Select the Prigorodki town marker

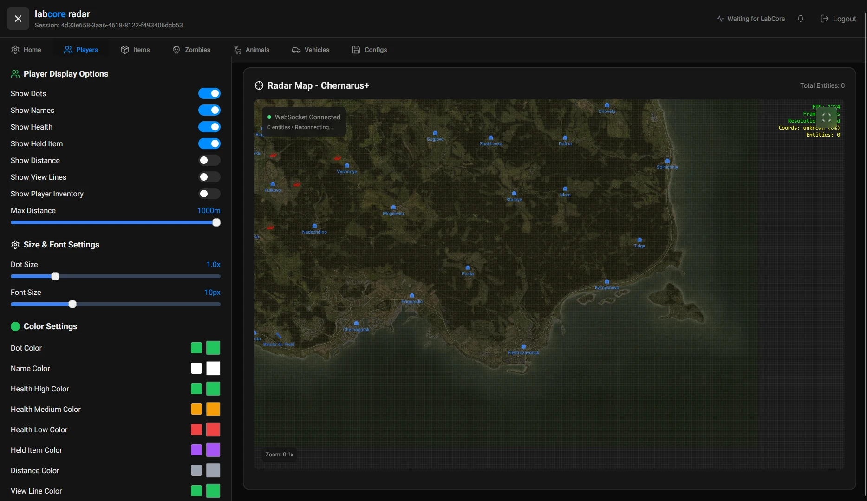[412, 299]
